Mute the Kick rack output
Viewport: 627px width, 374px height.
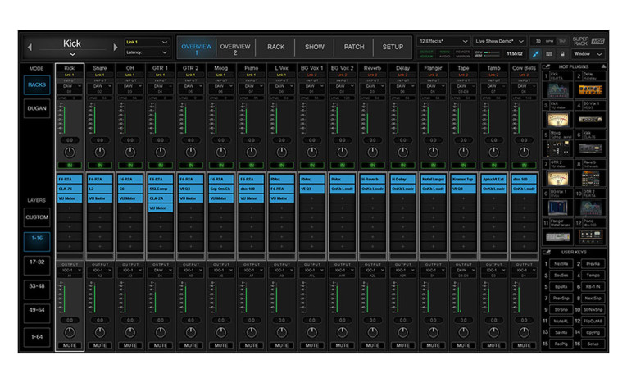click(x=70, y=345)
